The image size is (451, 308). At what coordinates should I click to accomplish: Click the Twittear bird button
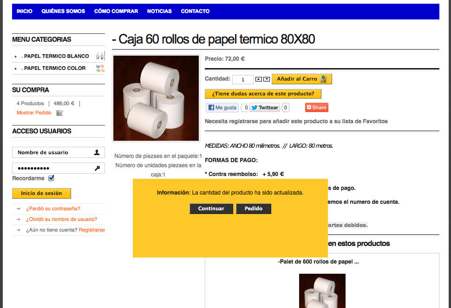(265, 107)
